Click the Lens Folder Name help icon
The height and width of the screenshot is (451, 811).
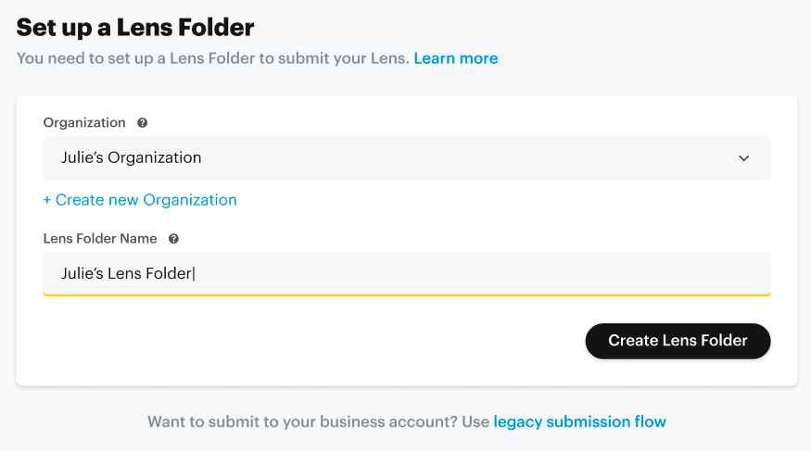173,239
